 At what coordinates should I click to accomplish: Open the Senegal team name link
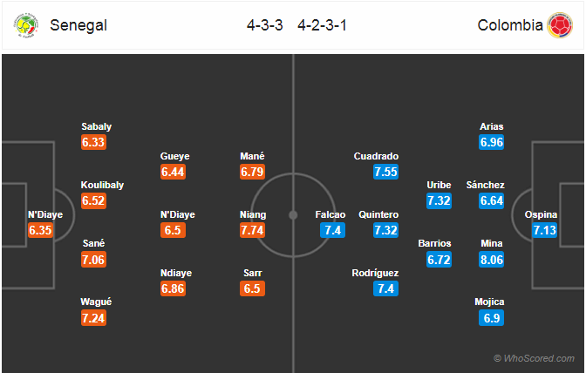pyautogui.click(x=78, y=25)
